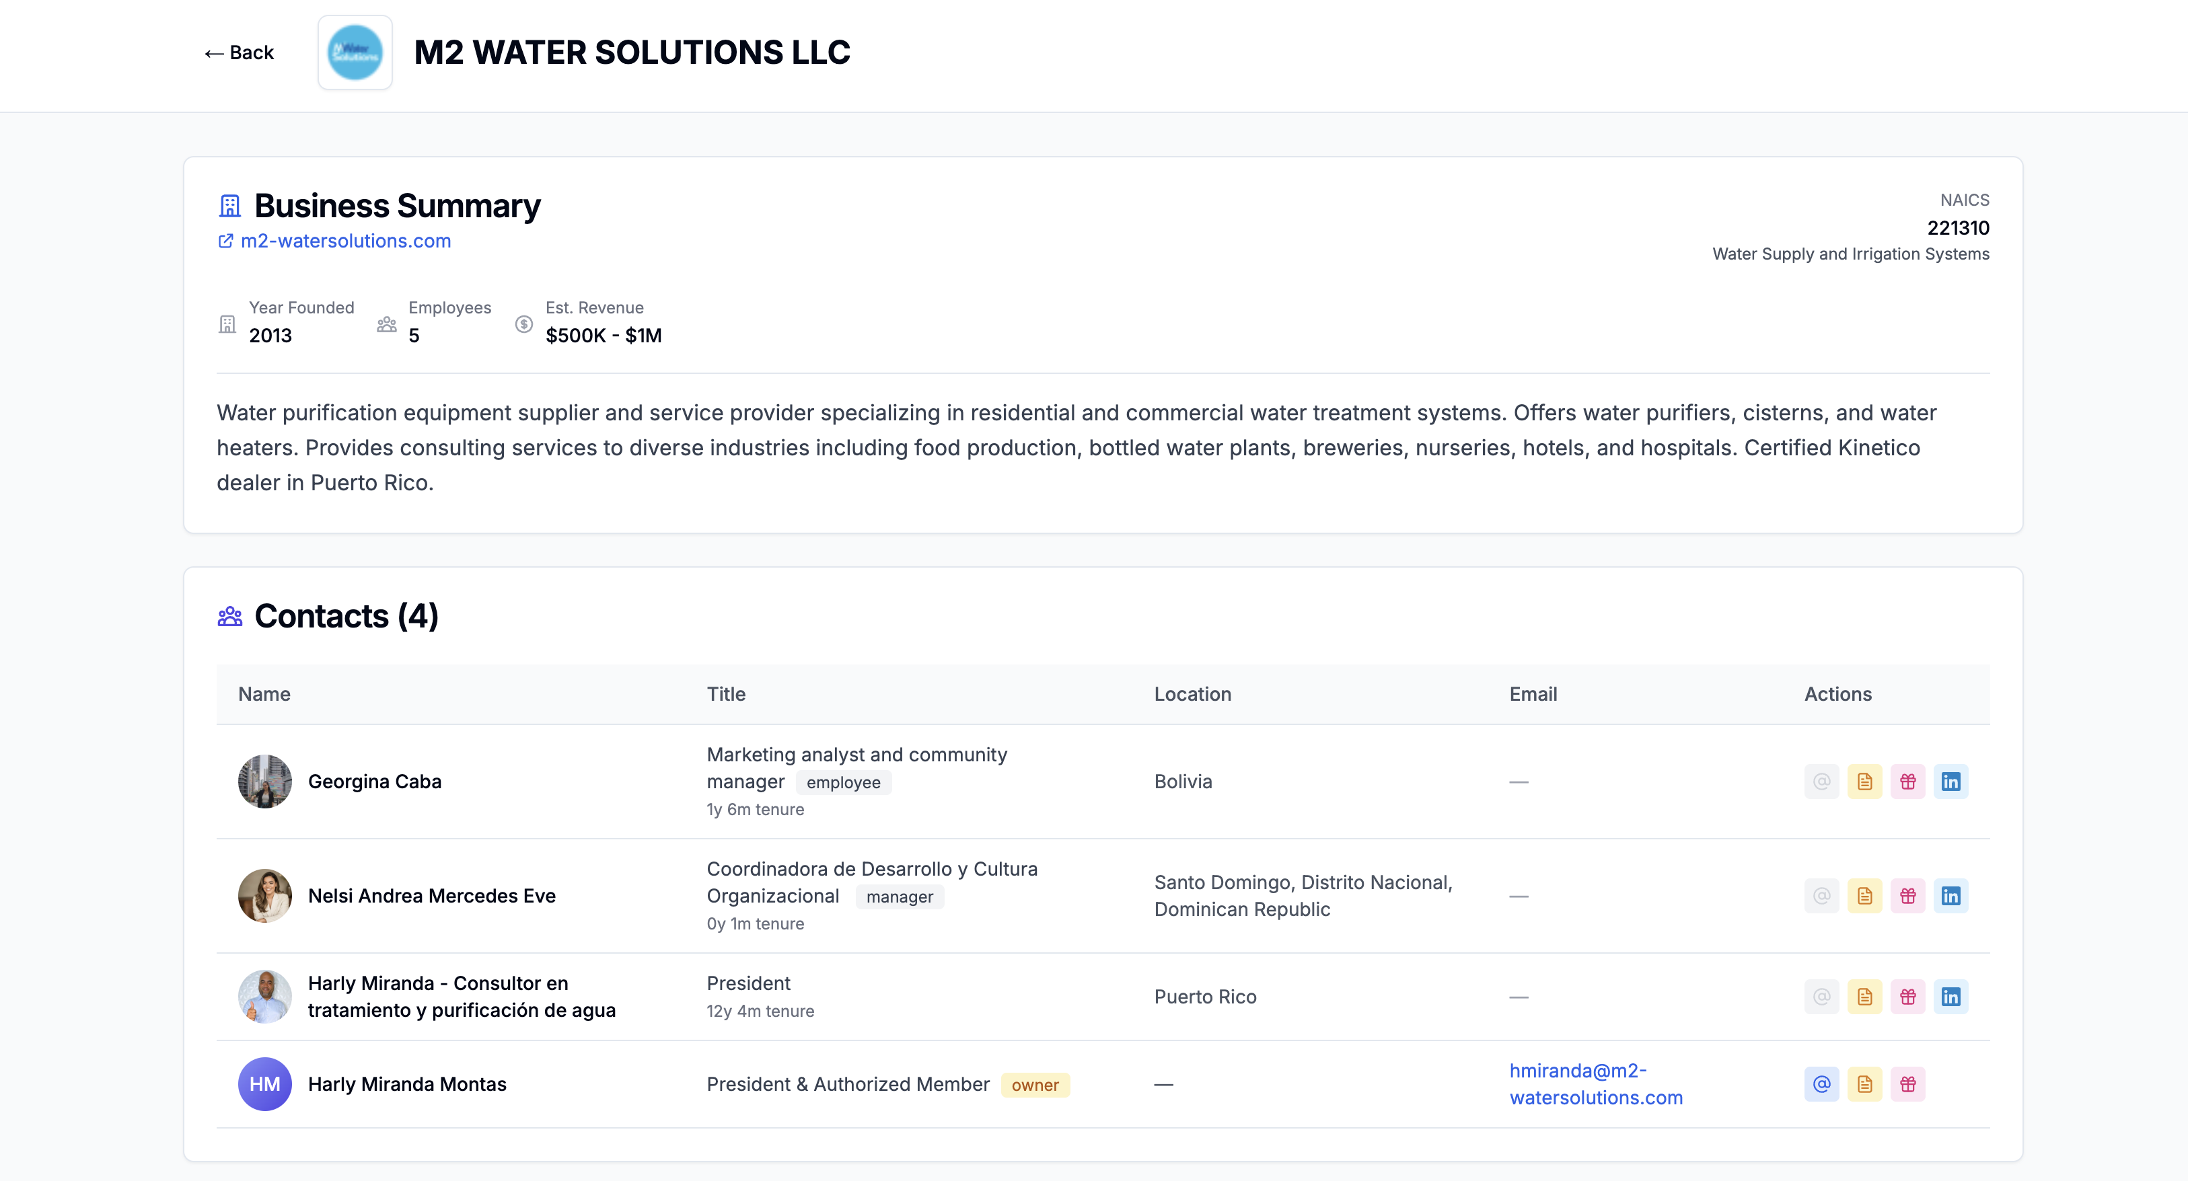The image size is (2188, 1181).
Task: Click the gift icon for Harly Miranda Montas
Action: click(1907, 1084)
